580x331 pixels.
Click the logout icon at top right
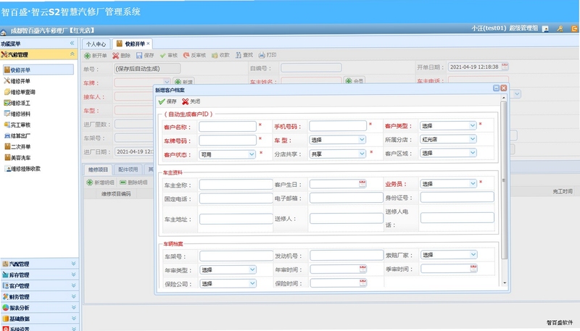[574, 28]
